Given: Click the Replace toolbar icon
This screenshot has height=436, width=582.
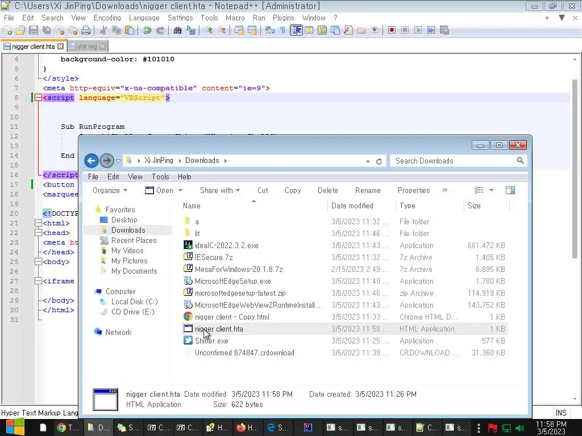Looking at the screenshot, I should [191, 31].
